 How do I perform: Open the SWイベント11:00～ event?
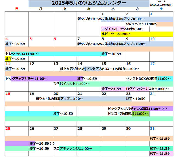pos(141,24)
